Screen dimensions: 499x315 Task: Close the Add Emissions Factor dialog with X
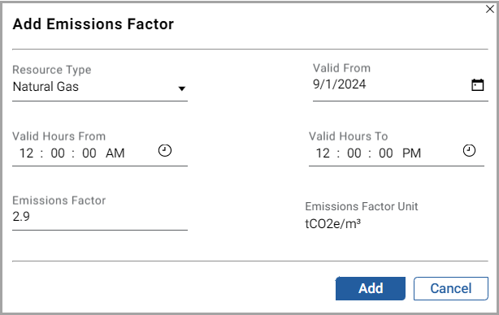[490, 9]
